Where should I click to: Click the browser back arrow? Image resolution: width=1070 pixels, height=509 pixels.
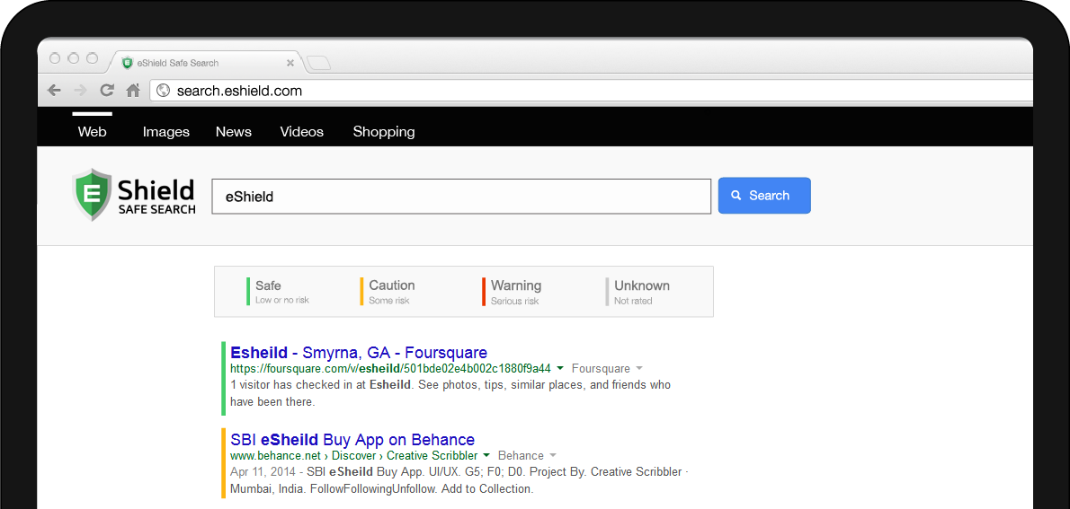(55, 91)
